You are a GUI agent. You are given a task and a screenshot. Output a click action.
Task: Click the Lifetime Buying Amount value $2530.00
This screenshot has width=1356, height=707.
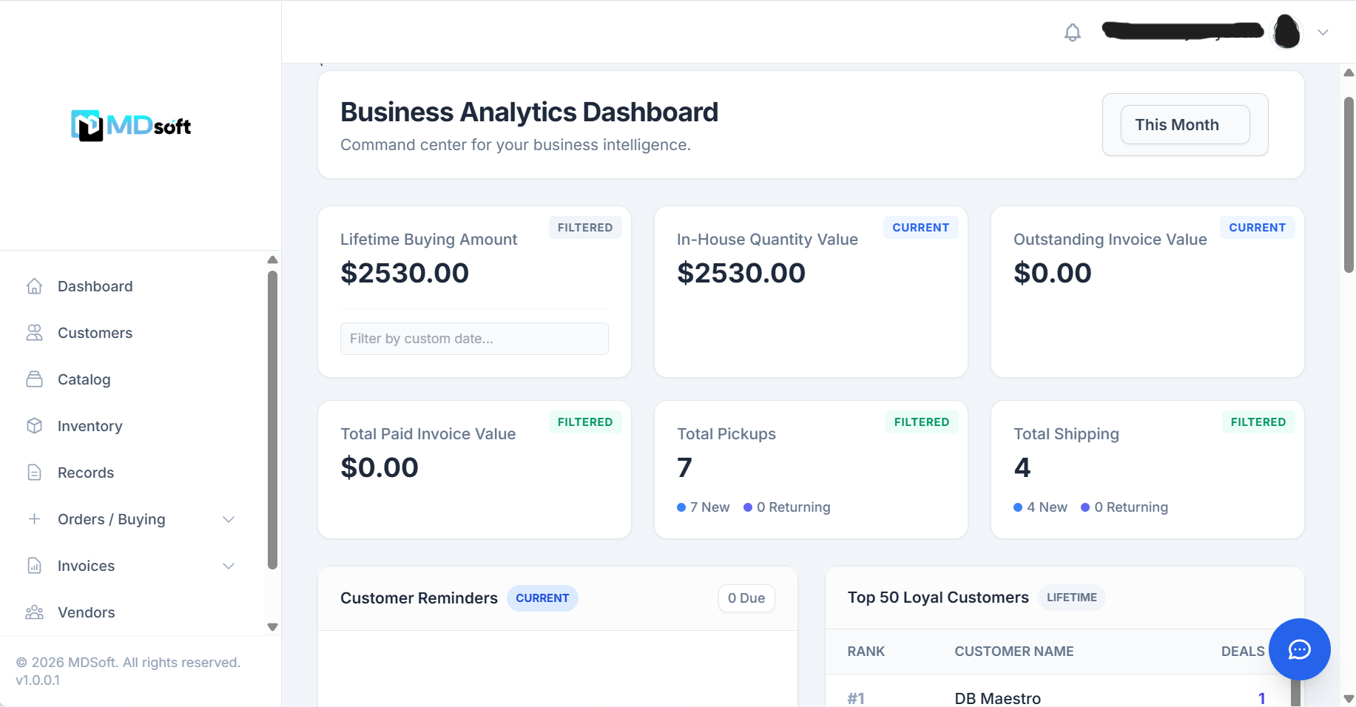click(405, 273)
